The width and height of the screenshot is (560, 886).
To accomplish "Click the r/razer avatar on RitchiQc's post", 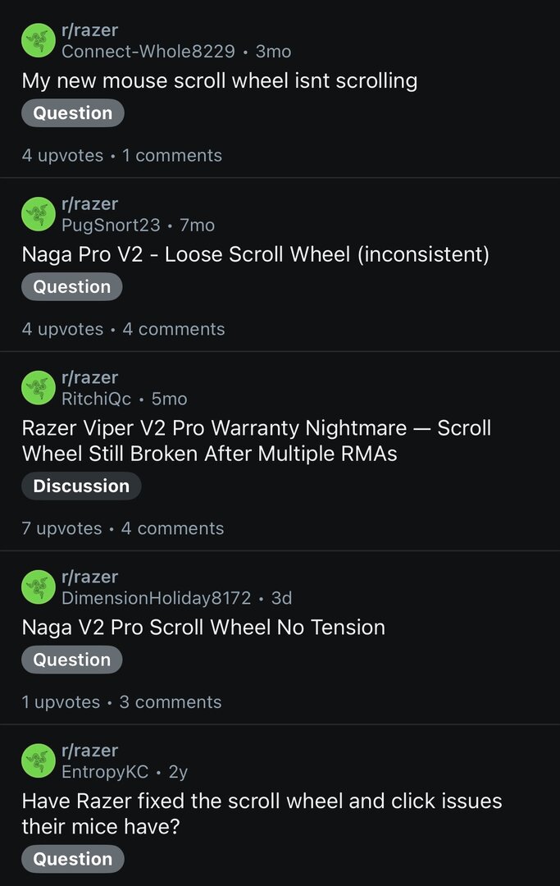I will [x=38, y=388].
